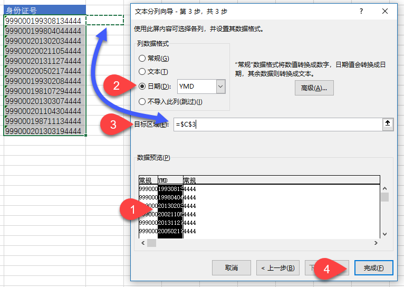
Task: Choose the 不导入此列(跳过) radio option
Action: tap(142, 101)
